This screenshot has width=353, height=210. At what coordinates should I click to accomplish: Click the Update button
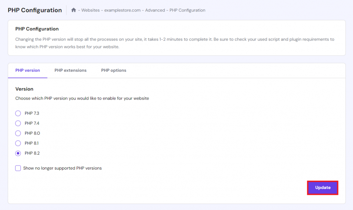click(322, 187)
